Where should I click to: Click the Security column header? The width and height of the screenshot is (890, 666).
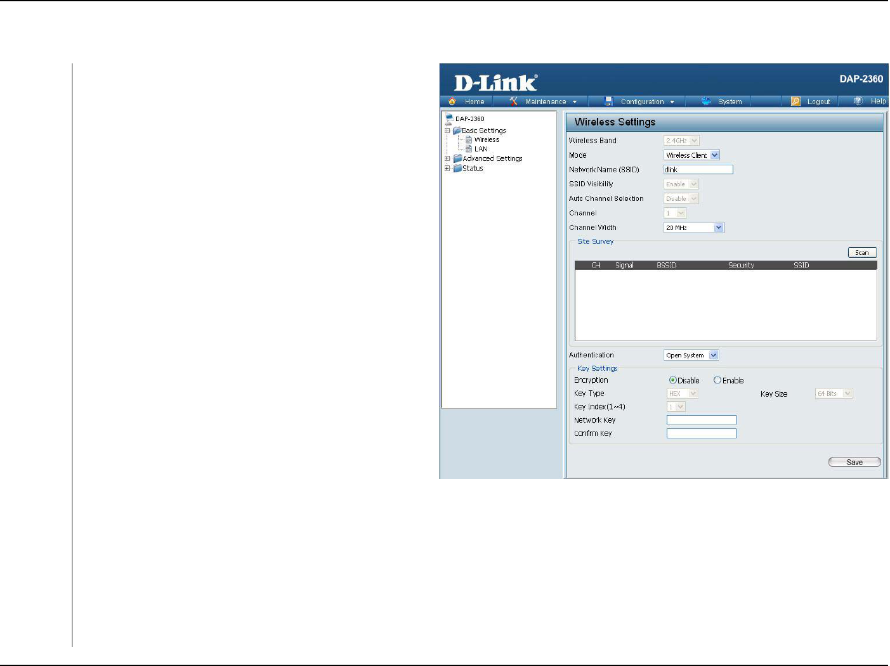(x=741, y=266)
